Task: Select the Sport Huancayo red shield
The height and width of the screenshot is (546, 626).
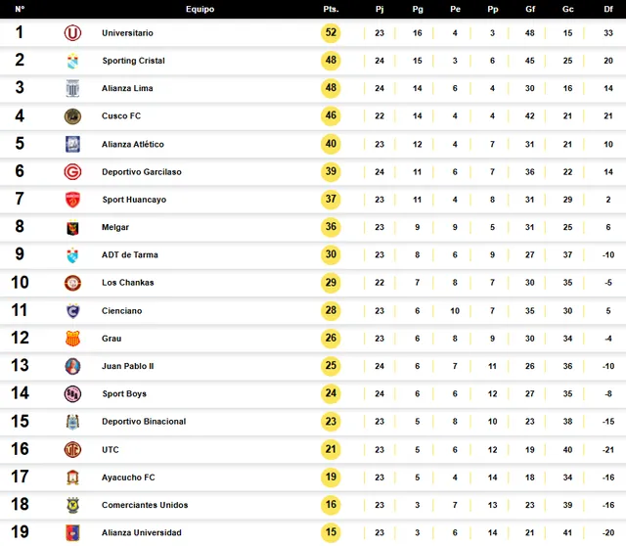Action: pyautogui.click(x=72, y=200)
